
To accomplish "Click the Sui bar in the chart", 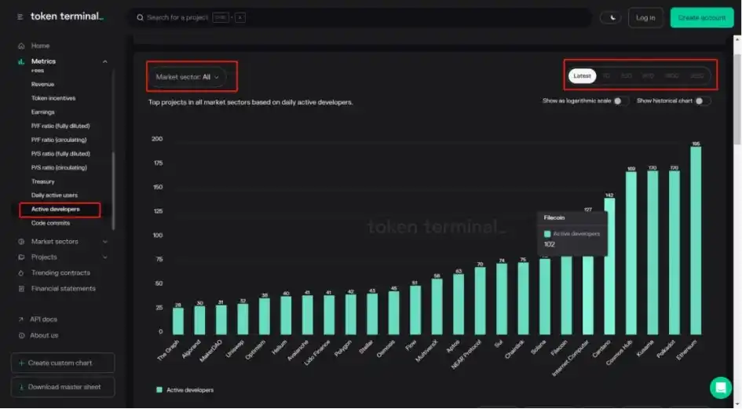I will click(502, 299).
